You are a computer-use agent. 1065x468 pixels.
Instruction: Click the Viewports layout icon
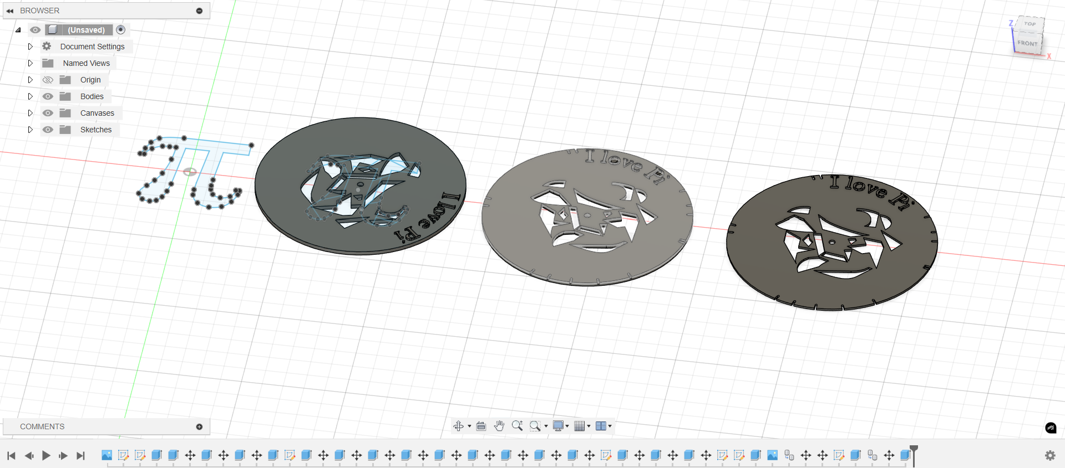point(601,426)
